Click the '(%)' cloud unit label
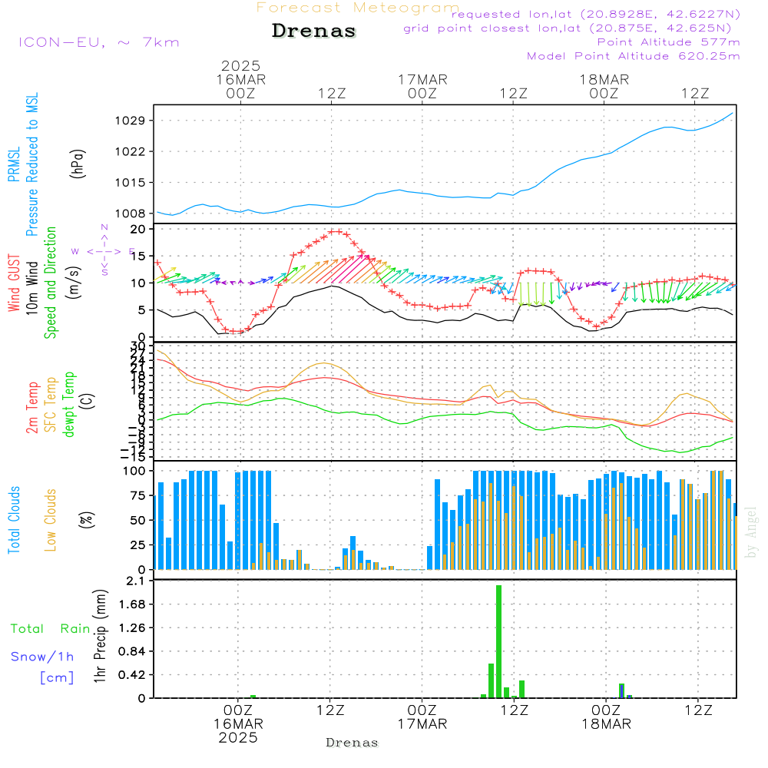 (87, 520)
